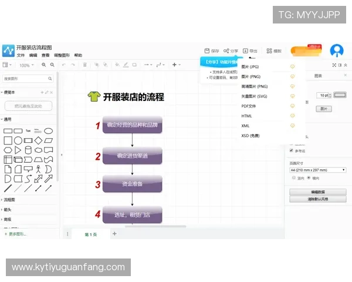This screenshot has height=282, width=352.
Task: Select the thick diagonal line shape
Action: [8, 188]
